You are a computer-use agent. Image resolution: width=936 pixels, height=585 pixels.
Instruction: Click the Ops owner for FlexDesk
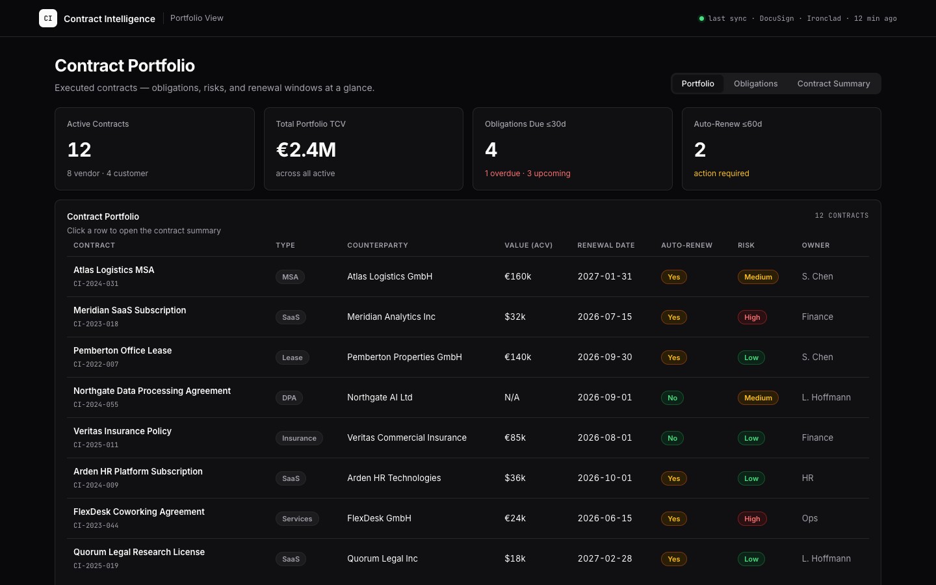810,519
